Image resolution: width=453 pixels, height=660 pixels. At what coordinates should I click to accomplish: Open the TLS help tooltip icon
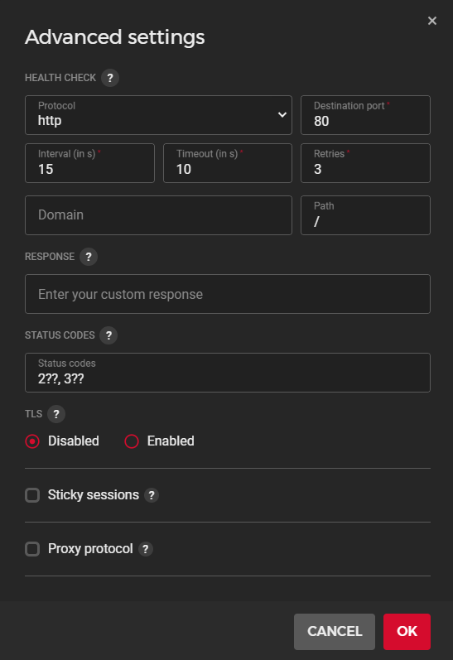pos(56,414)
